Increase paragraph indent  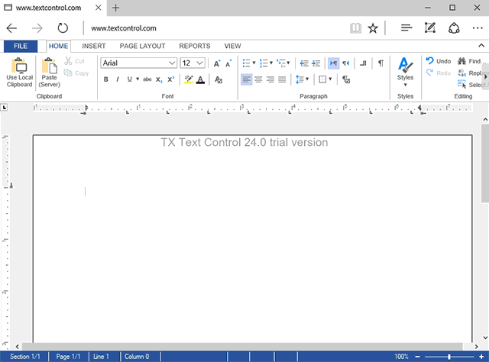pyautogui.click(x=316, y=63)
